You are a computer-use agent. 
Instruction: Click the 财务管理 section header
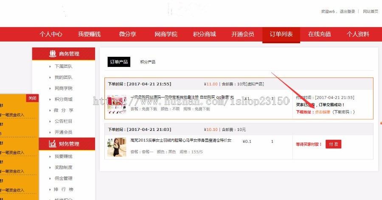(x=67, y=144)
